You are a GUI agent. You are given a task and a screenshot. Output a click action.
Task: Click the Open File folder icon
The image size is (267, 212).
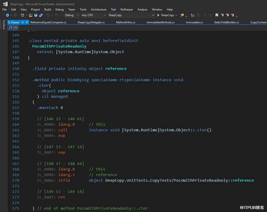31,15
